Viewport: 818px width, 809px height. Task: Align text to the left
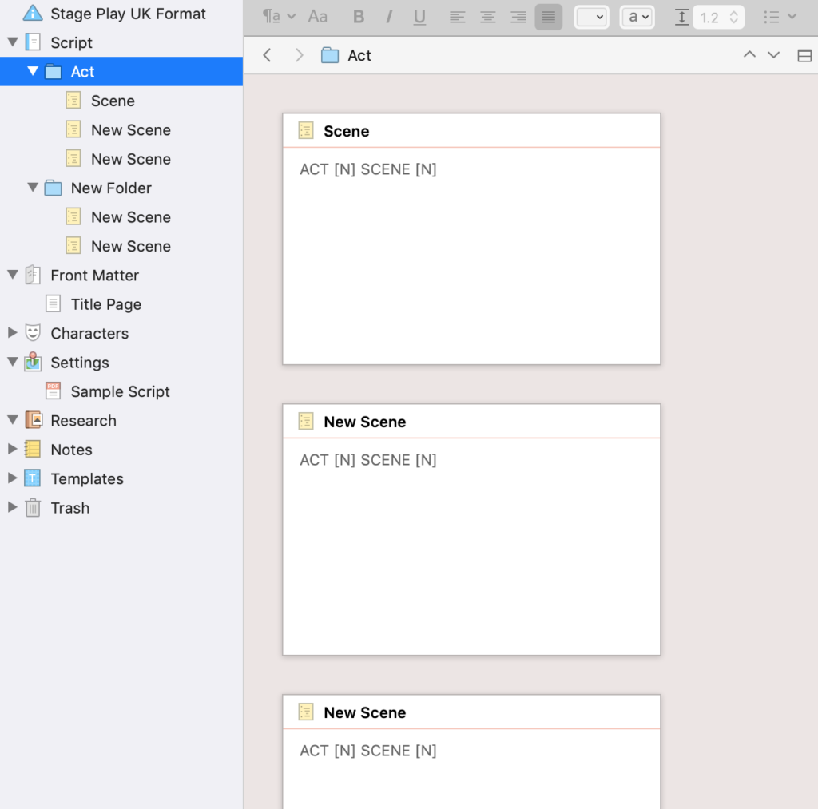(x=457, y=17)
